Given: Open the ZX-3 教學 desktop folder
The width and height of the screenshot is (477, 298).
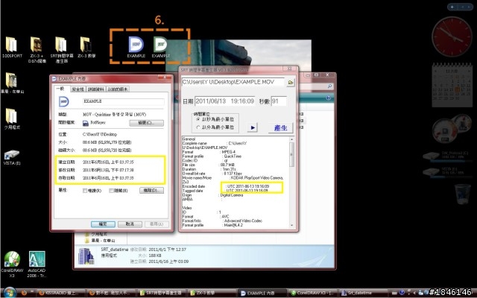Looking at the screenshot, I should 86,47.
